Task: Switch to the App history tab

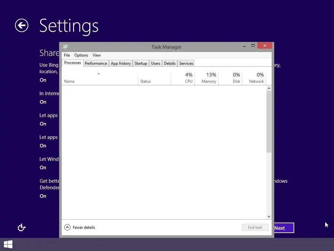Action: [121, 63]
